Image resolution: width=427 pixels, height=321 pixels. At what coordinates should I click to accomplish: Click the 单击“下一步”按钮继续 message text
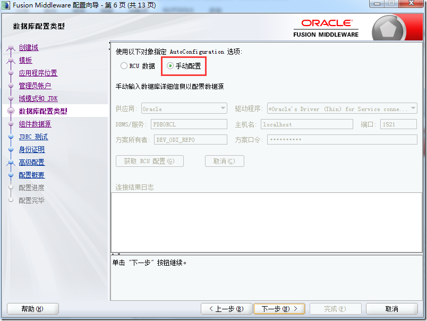click(x=150, y=263)
